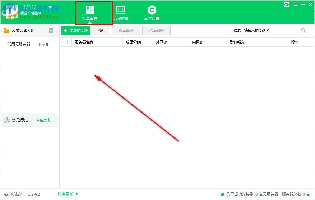Viewport: 315px width, 200px height.
Task: Click the 批量重启 batch restart button
Action: (126, 30)
